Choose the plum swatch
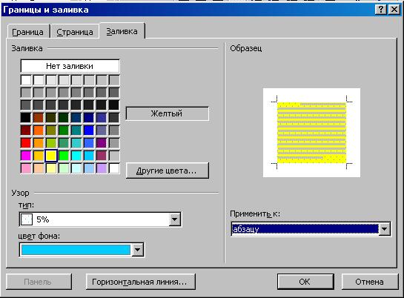404x298 pixels. (102, 156)
